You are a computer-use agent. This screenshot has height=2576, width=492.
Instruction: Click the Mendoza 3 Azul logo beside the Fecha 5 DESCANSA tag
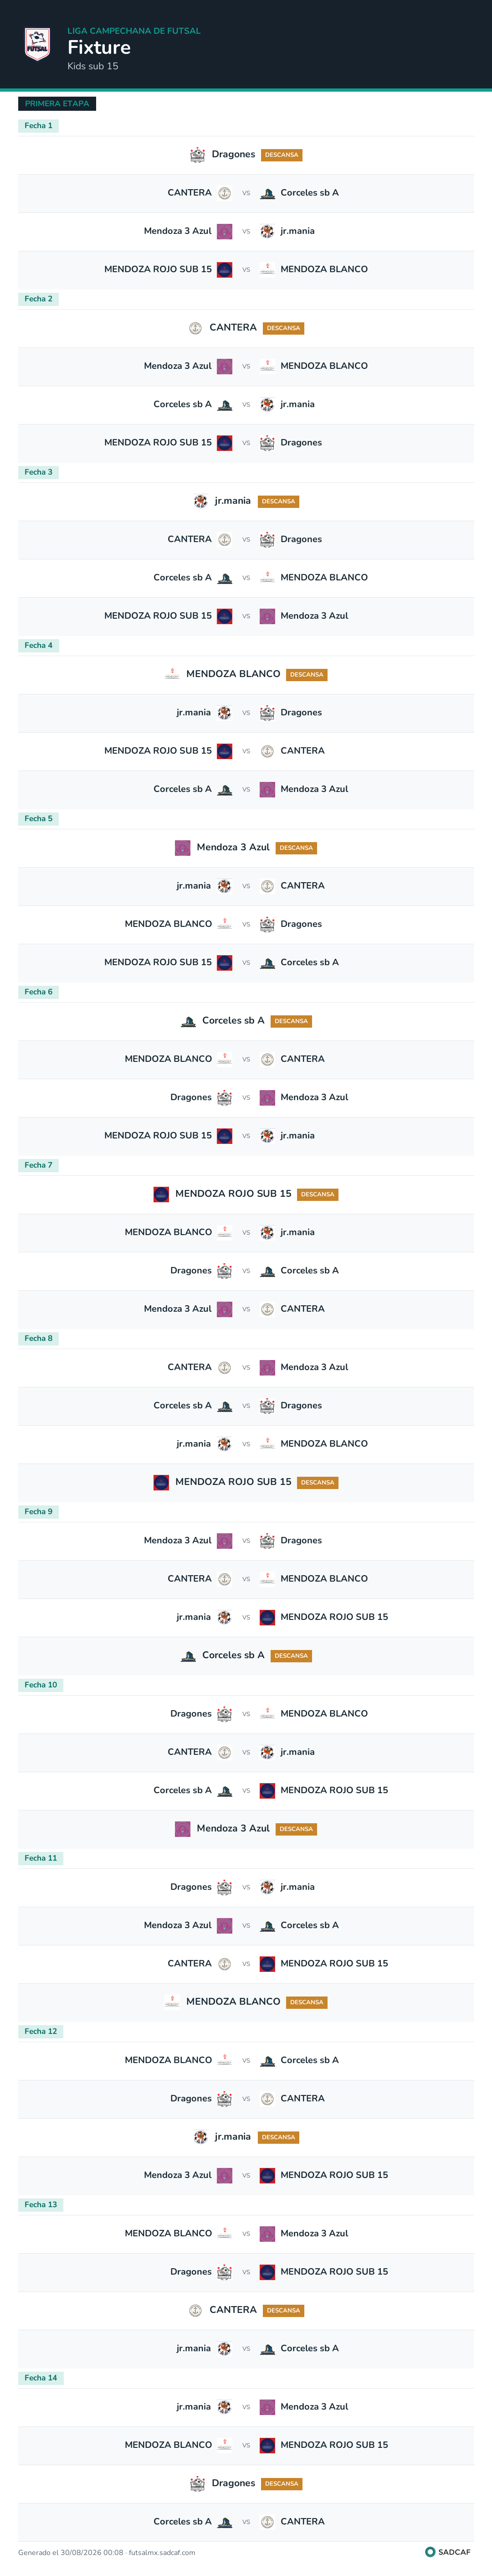pos(182,848)
